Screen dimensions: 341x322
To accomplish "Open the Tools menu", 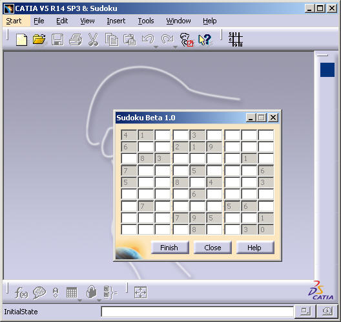I will point(146,21).
